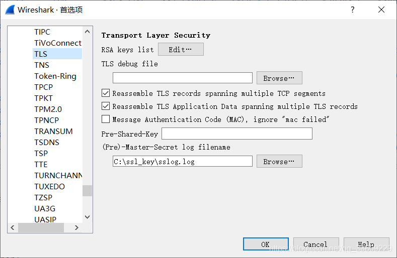Click the TLS debug file text field
The width and height of the screenshot is (397, 258).
point(182,78)
